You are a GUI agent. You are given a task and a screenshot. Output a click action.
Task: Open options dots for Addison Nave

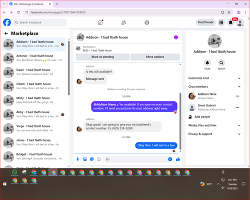click(x=237, y=96)
